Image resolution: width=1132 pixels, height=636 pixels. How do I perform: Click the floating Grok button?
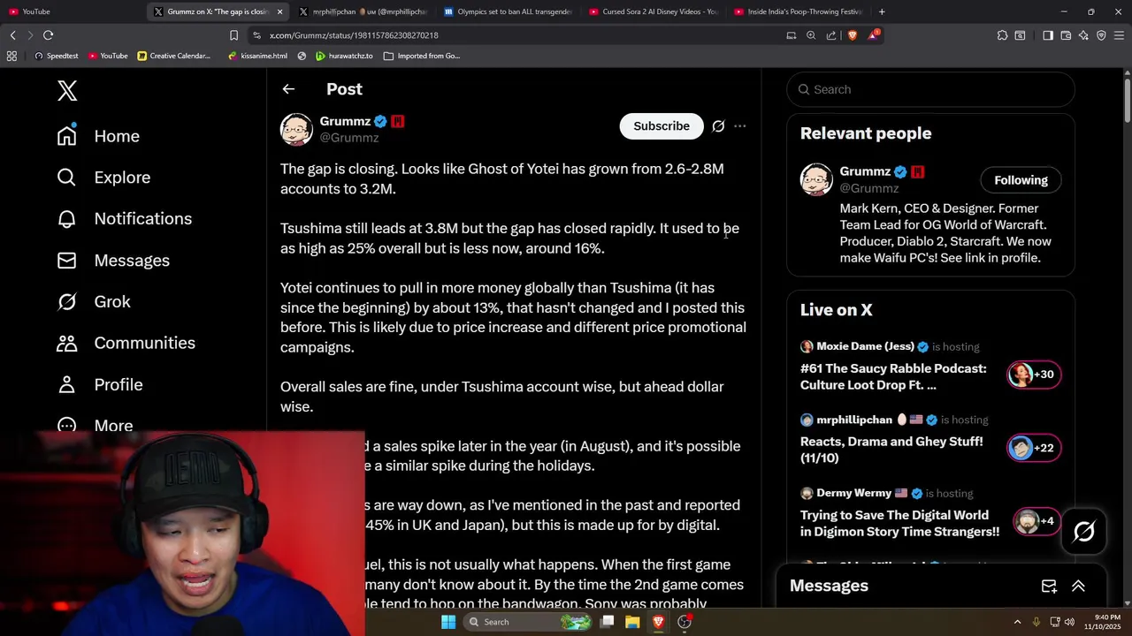point(1084,531)
